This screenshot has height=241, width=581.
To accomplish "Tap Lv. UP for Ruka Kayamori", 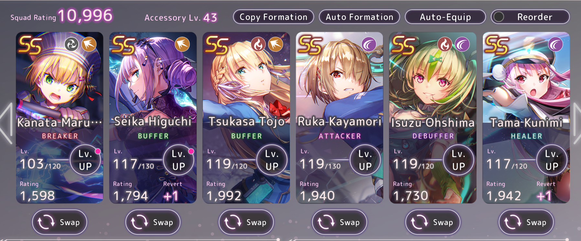I will 365,160.
